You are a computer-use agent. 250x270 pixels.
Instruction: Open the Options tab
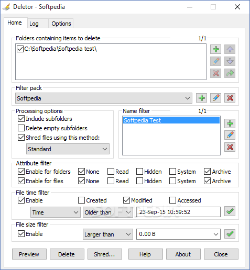61,24
